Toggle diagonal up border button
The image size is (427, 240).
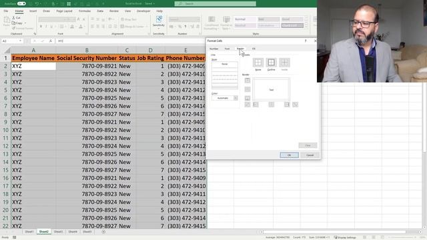click(248, 105)
